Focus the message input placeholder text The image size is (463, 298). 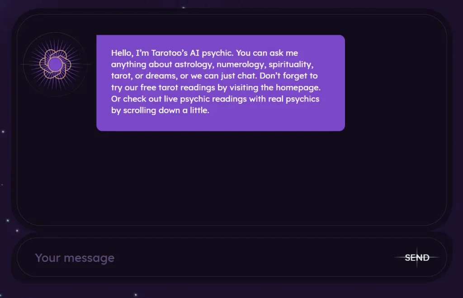[74, 258]
